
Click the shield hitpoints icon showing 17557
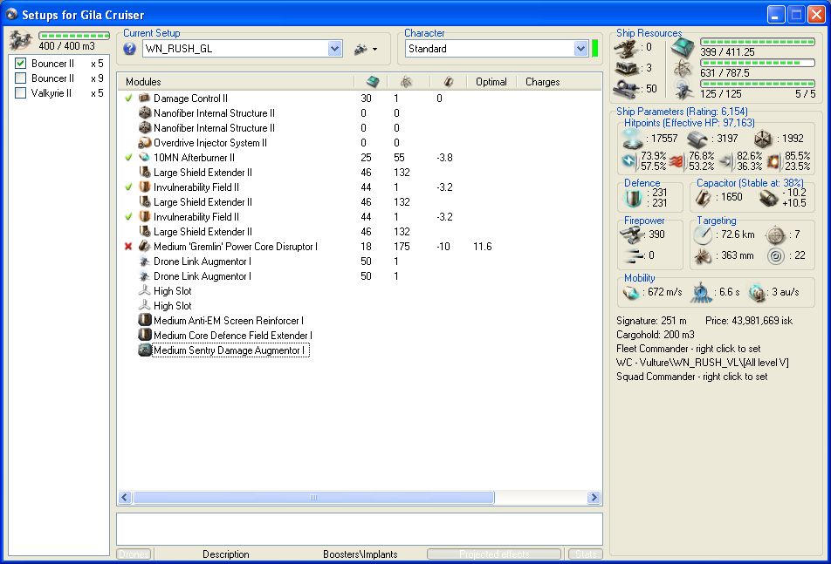pos(632,139)
